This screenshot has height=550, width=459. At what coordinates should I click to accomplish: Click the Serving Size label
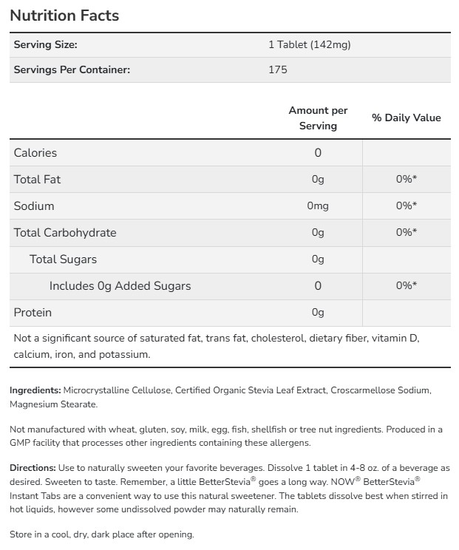[45, 44]
